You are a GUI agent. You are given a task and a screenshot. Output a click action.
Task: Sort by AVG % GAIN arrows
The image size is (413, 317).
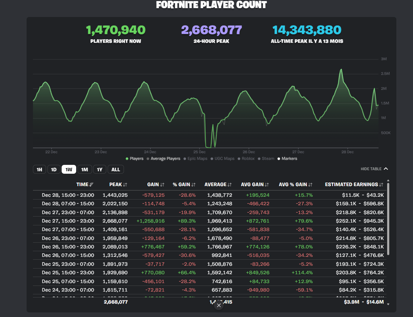click(x=310, y=185)
